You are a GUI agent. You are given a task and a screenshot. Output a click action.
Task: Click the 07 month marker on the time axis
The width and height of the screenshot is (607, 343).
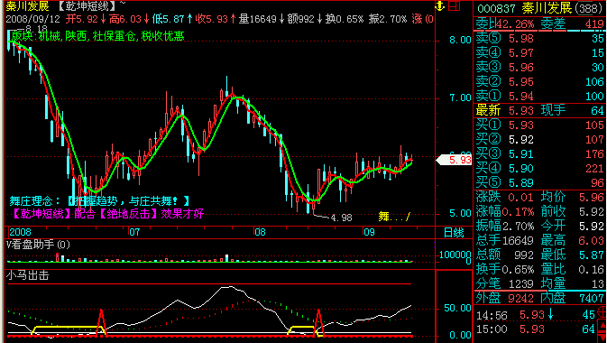point(134,233)
